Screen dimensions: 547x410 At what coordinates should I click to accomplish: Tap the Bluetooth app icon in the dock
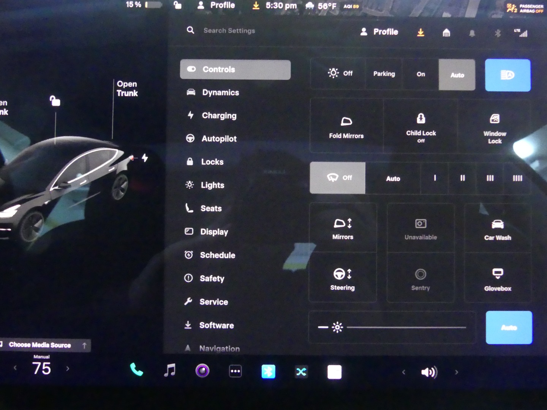(268, 372)
